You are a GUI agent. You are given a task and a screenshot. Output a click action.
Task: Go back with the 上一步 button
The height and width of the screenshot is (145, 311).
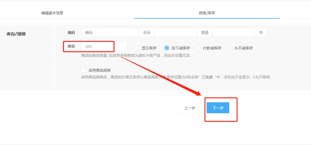tap(189, 108)
